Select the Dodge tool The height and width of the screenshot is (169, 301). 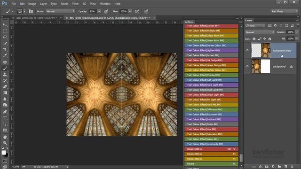5,105
